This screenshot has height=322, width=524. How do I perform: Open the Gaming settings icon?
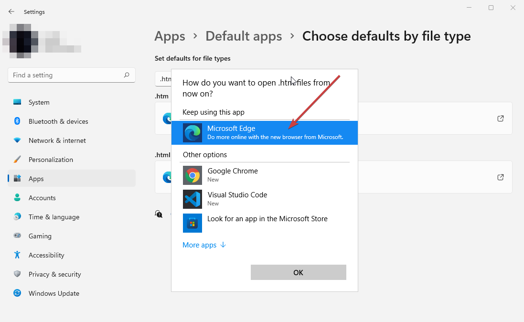(x=17, y=236)
